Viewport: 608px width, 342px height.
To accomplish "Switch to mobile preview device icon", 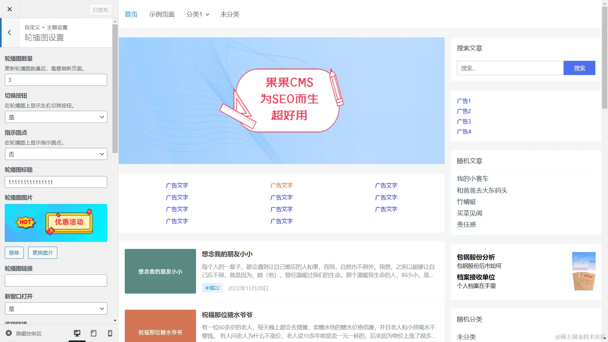I will [x=110, y=333].
